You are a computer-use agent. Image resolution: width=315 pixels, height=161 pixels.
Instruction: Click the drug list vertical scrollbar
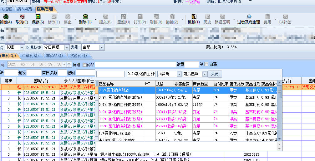tap(279, 111)
